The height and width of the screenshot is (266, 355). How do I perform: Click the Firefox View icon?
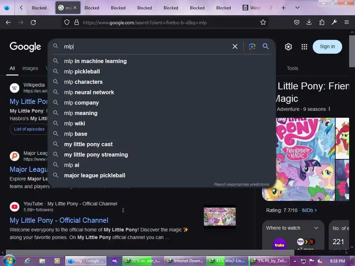(x=7, y=8)
